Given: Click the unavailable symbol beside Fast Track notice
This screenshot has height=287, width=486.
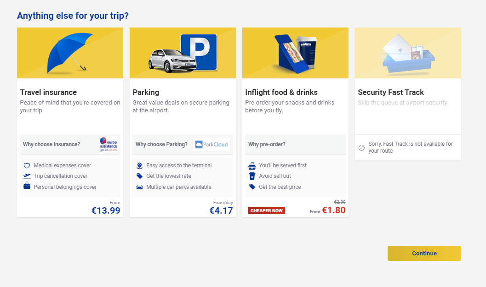Looking at the screenshot, I should pos(361,148).
